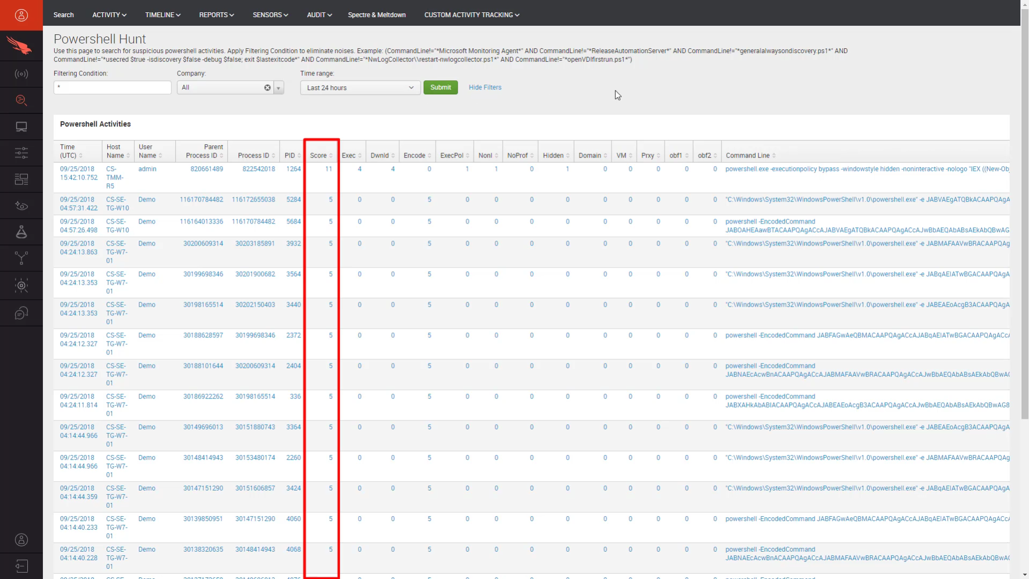Click the Intelligence beaker icon

click(21, 232)
